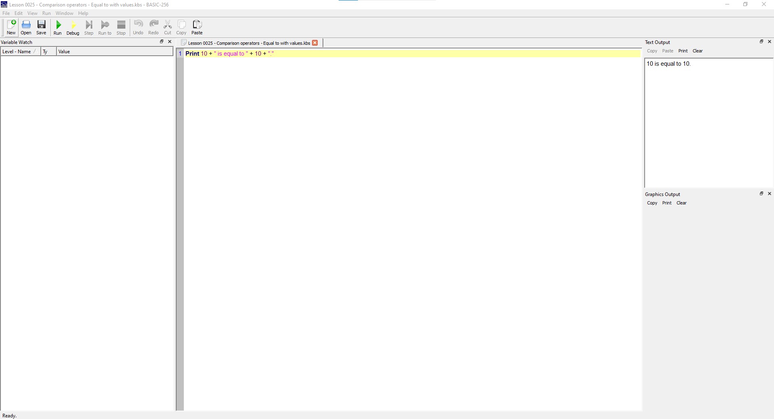774x419 pixels.
Task: Save the program using Save icon
Action: [x=41, y=27]
